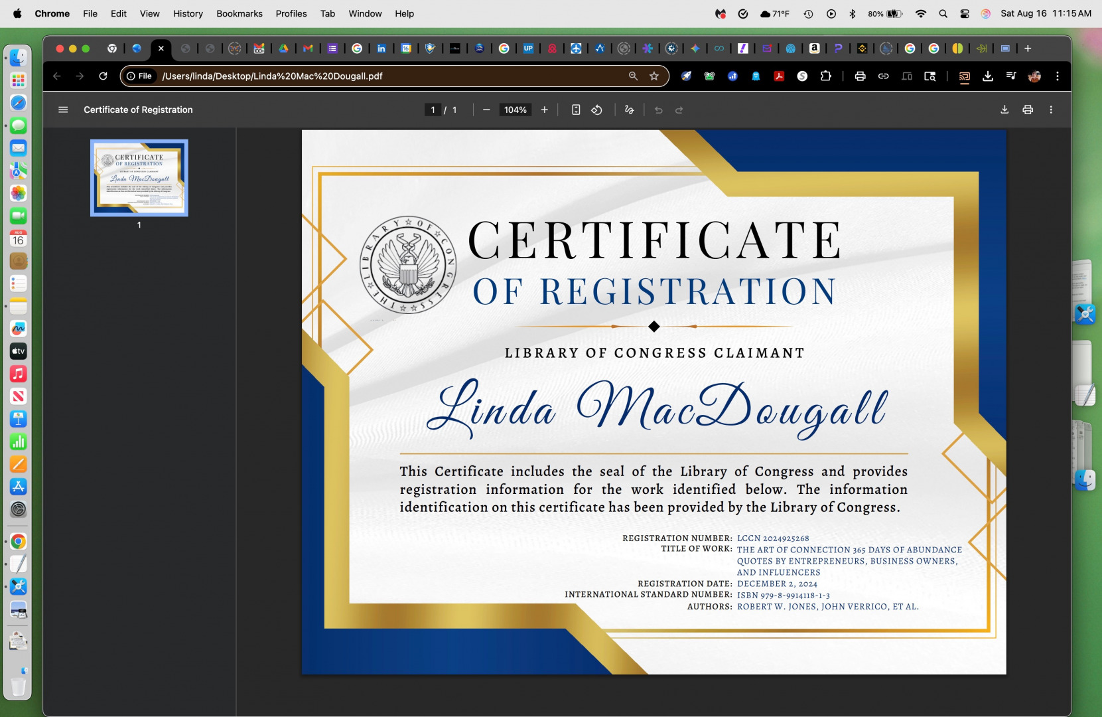Toggle fit to page view
Image resolution: width=1102 pixels, height=717 pixels.
(x=576, y=110)
